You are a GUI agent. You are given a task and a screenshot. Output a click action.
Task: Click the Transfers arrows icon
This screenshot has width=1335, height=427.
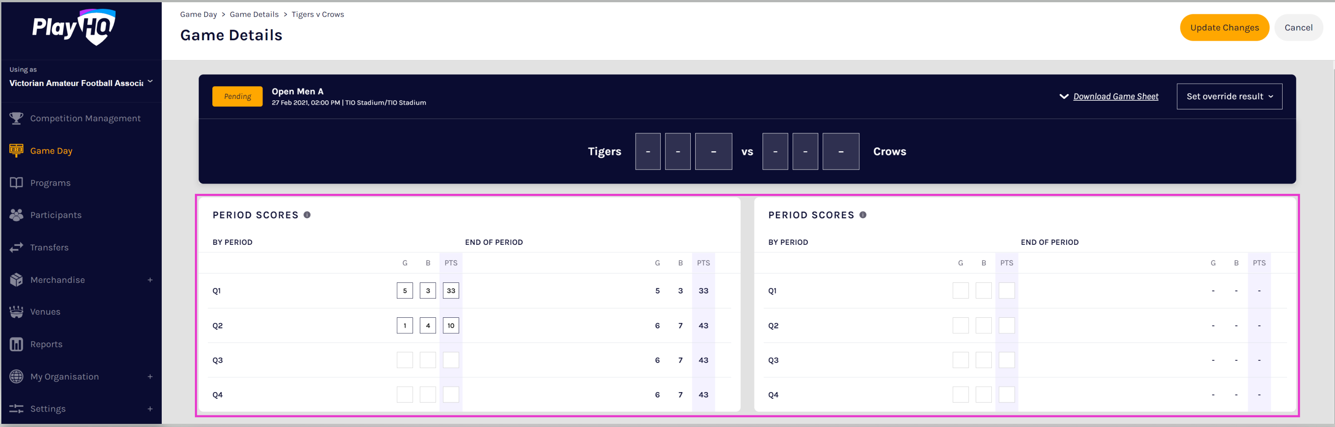[16, 248]
